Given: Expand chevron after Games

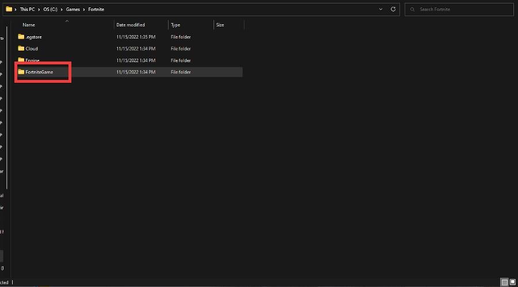Looking at the screenshot, I should coord(84,10).
